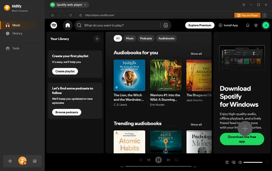Open Psychology of Money audiobook cover
The image size is (272, 171).
point(199,142)
